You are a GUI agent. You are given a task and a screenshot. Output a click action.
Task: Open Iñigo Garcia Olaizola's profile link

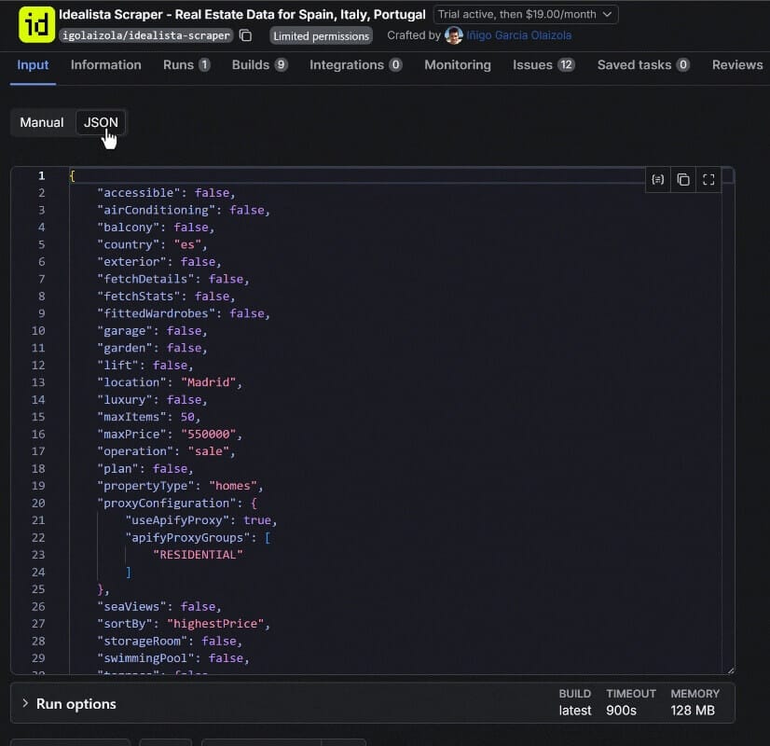click(x=519, y=35)
